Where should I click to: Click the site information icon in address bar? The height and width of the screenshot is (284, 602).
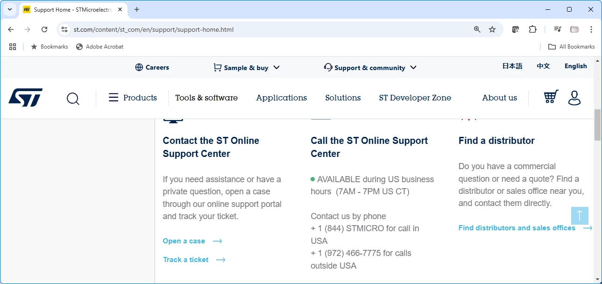64,29
